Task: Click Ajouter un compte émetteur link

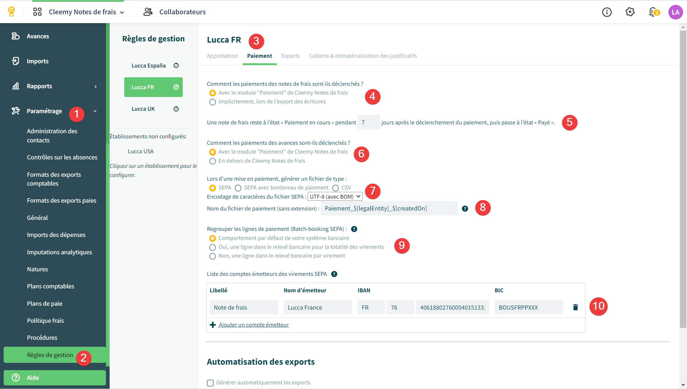Action: click(253, 325)
